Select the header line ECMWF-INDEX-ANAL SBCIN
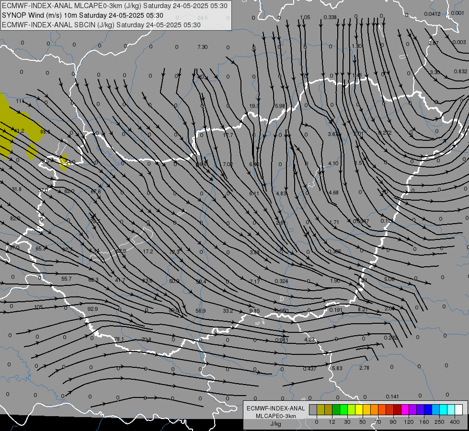469x431 pixels. 101,25
